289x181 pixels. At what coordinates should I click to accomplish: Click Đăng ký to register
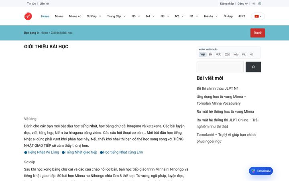(x=242, y=4)
